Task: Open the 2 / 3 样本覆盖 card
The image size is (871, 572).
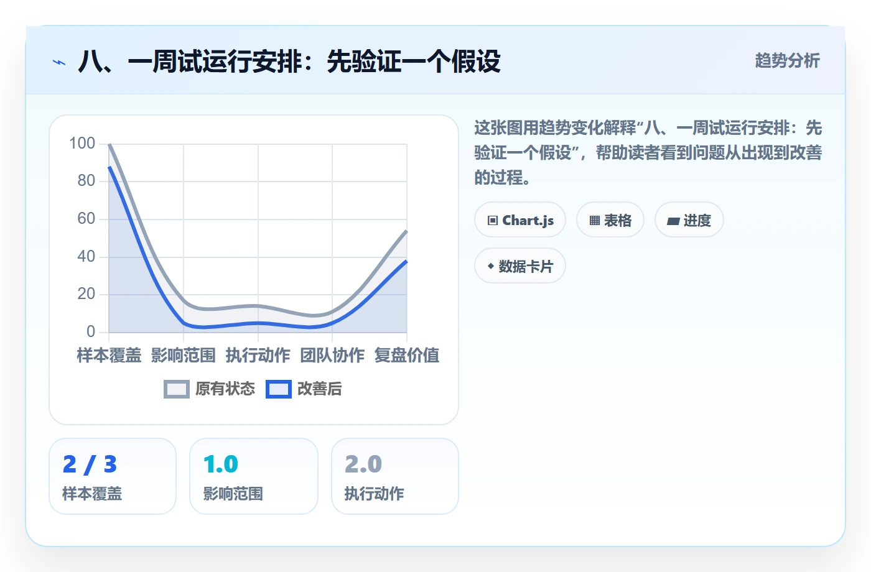Action: pyautogui.click(x=113, y=476)
